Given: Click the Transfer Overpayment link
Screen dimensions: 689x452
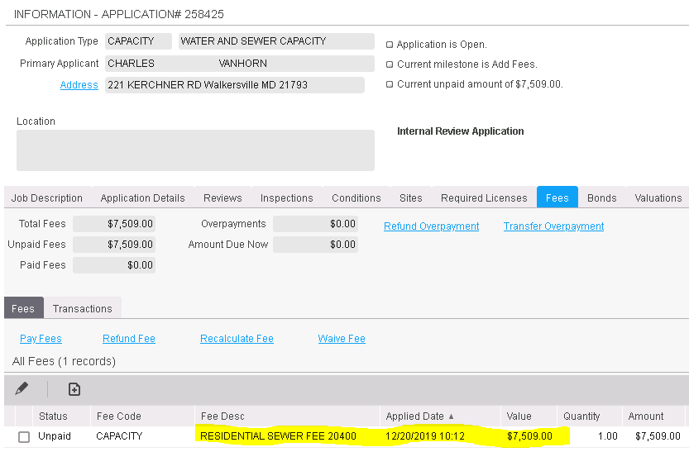Looking at the screenshot, I should (x=553, y=226).
